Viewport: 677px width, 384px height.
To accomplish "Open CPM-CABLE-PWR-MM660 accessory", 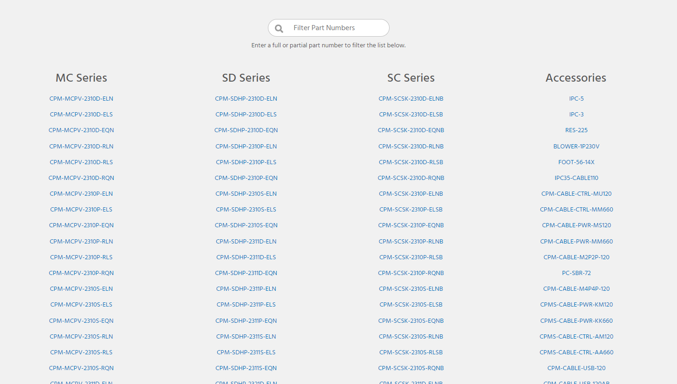I will coord(576,241).
